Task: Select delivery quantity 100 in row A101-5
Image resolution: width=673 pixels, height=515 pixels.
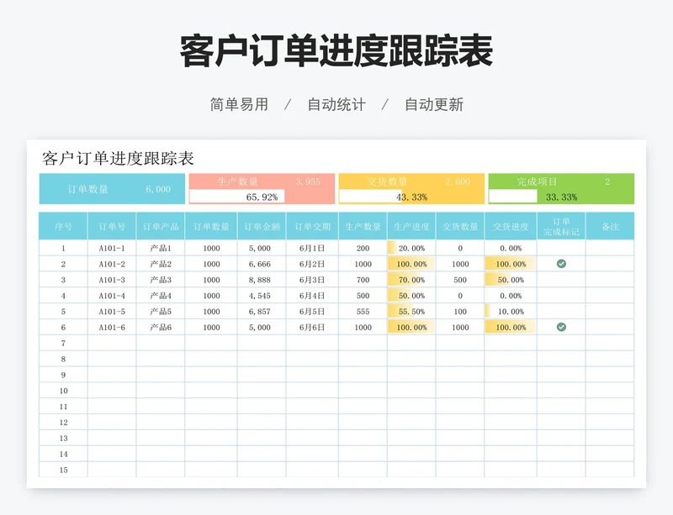Action: click(x=460, y=312)
